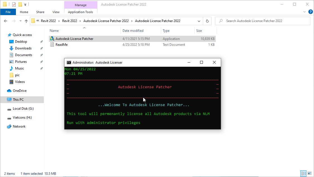Screen dimensions: 314x177
Task: Open the Share ribbon tab
Action: point(40,12)
